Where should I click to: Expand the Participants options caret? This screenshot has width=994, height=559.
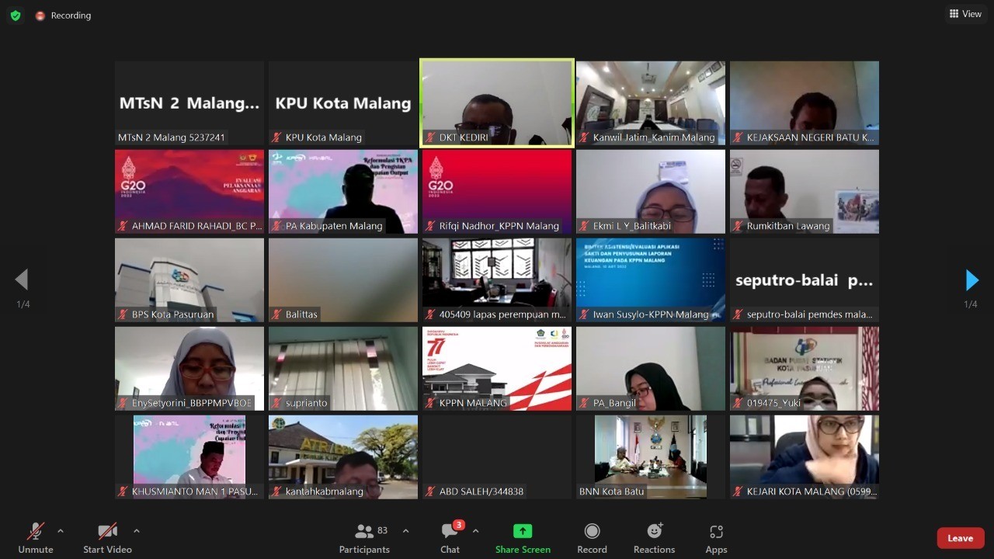point(405,531)
